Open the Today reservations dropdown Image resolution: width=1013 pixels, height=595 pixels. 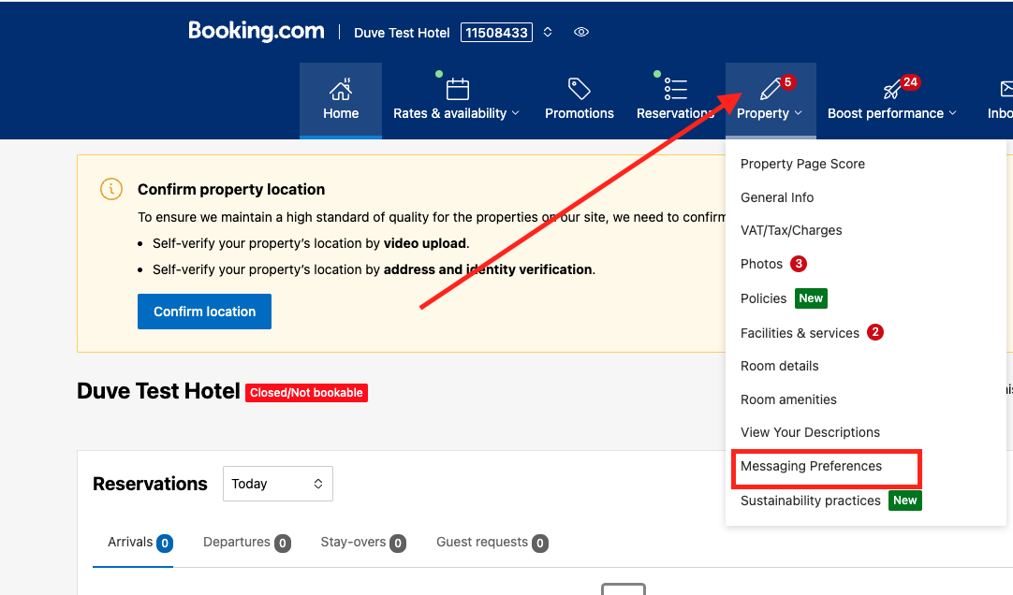coord(278,484)
